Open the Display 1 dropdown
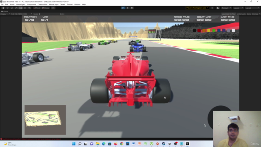 5,14
